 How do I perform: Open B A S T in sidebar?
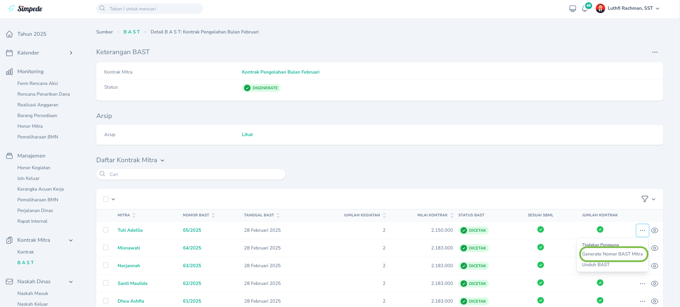[26, 263]
